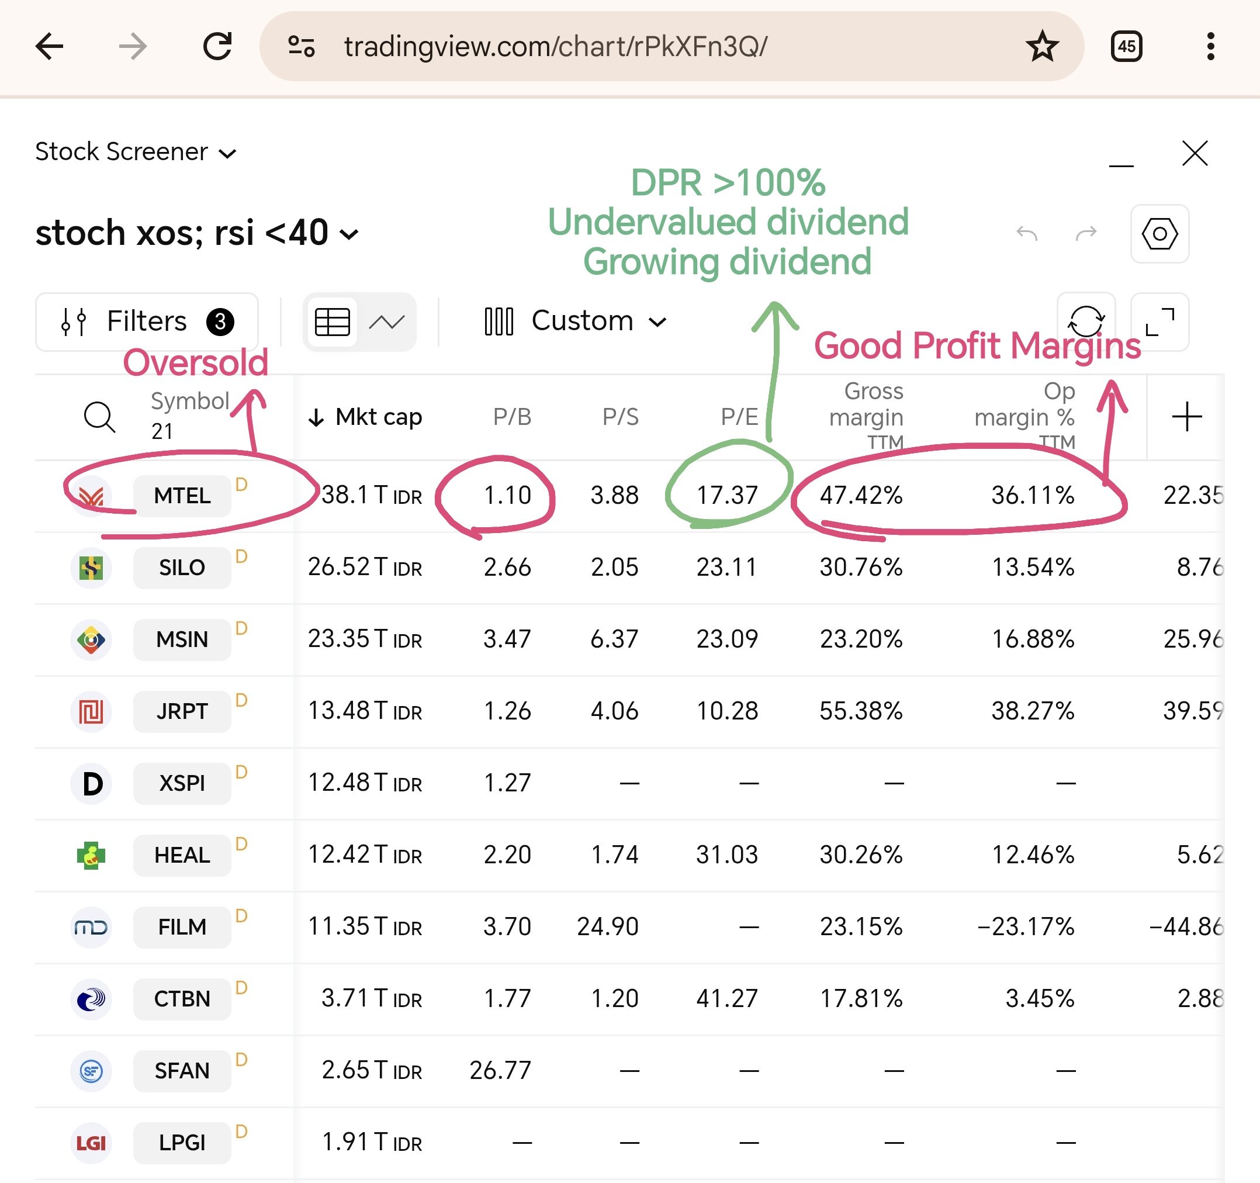Image resolution: width=1260 pixels, height=1183 pixels.
Task: Open the Custom column set dropdown
Action: 576,321
